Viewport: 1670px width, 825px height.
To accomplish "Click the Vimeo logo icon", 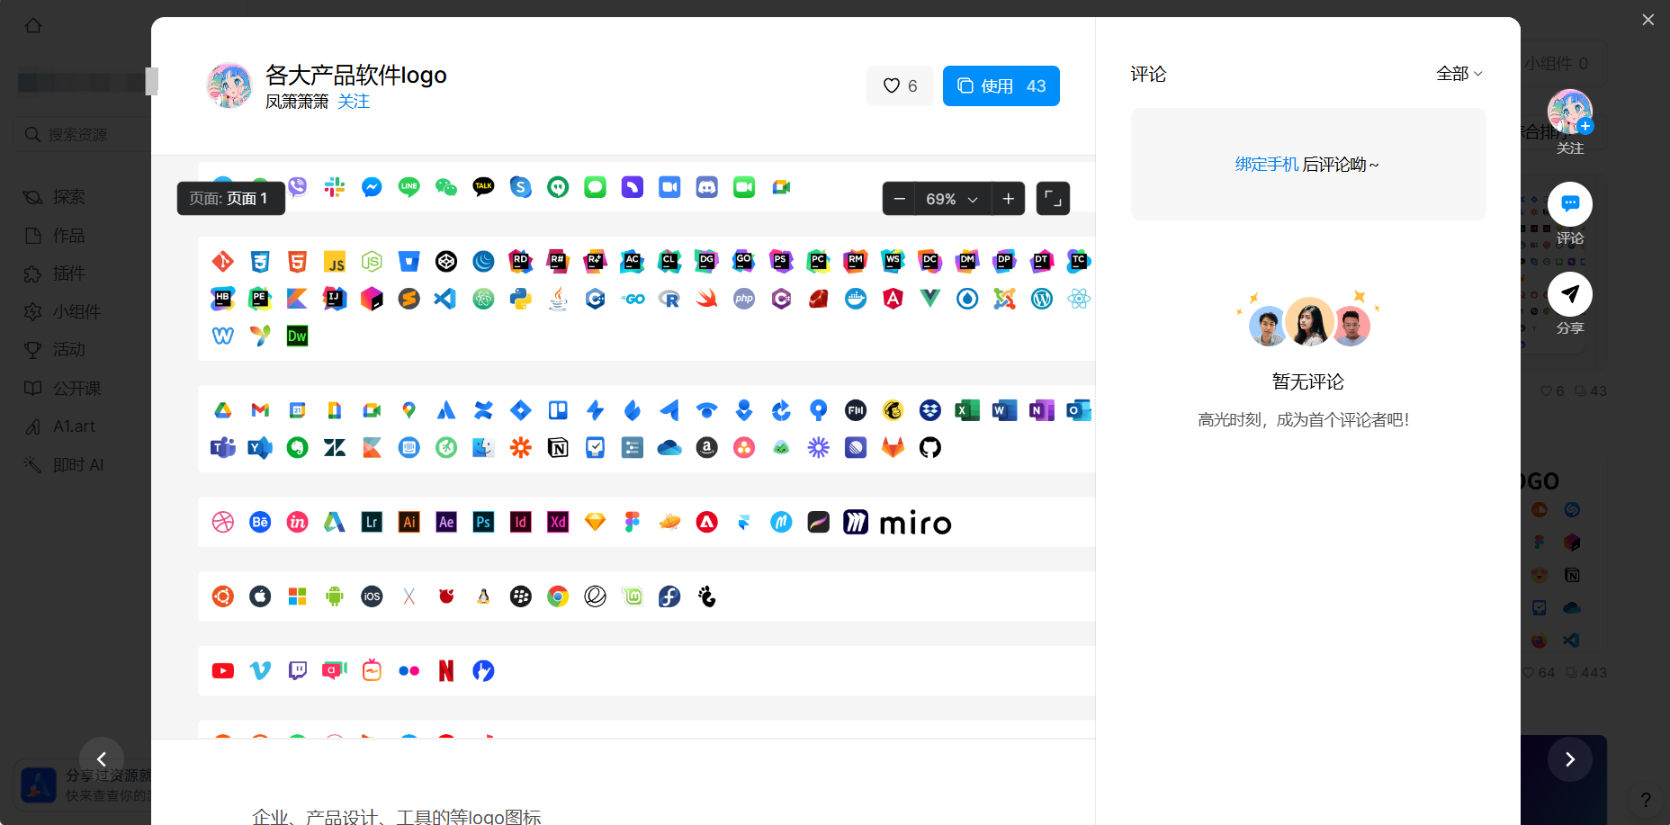I will point(260,671).
